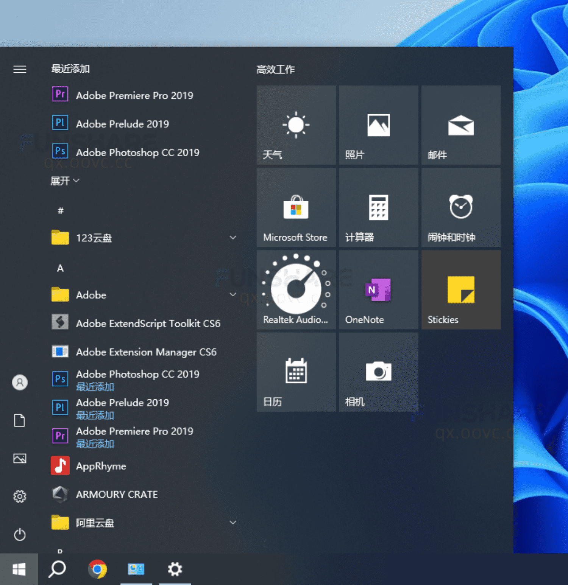Launch the Microsoft Store tile
Screen dimensions: 568x585
point(296,207)
